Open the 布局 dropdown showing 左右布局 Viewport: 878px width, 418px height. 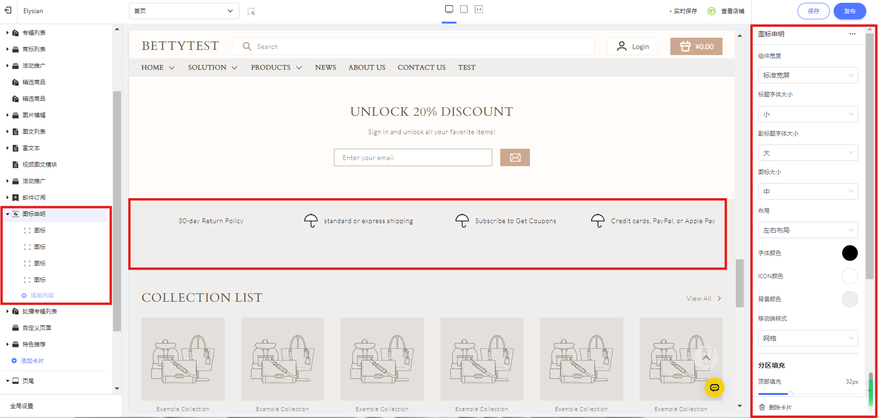pyautogui.click(x=807, y=230)
